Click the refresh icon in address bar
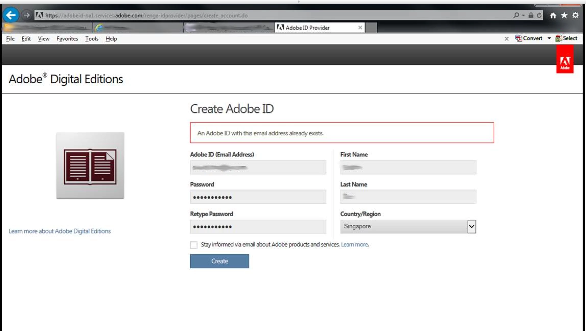Viewport: 586px width, 331px height. tap(539, 15)
